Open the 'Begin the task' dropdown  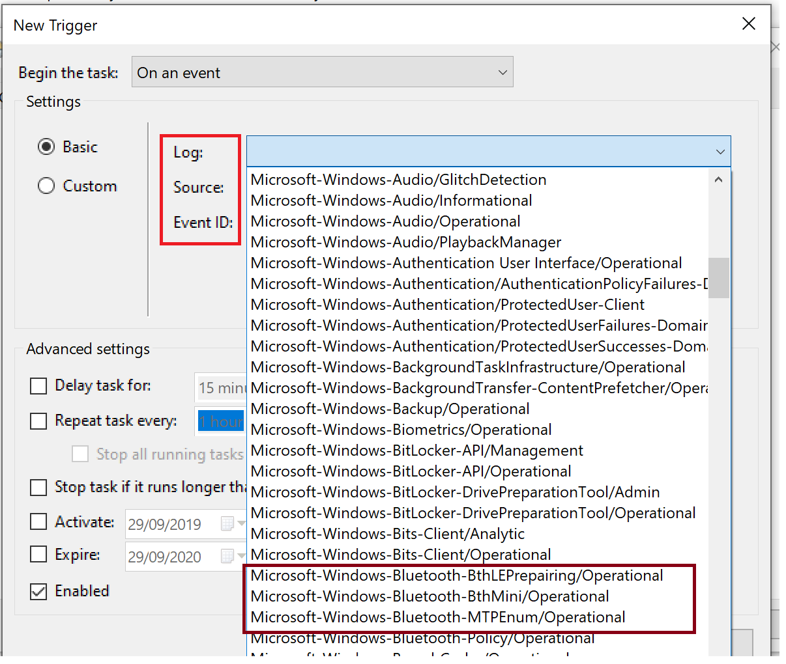(x=323, y=72)
